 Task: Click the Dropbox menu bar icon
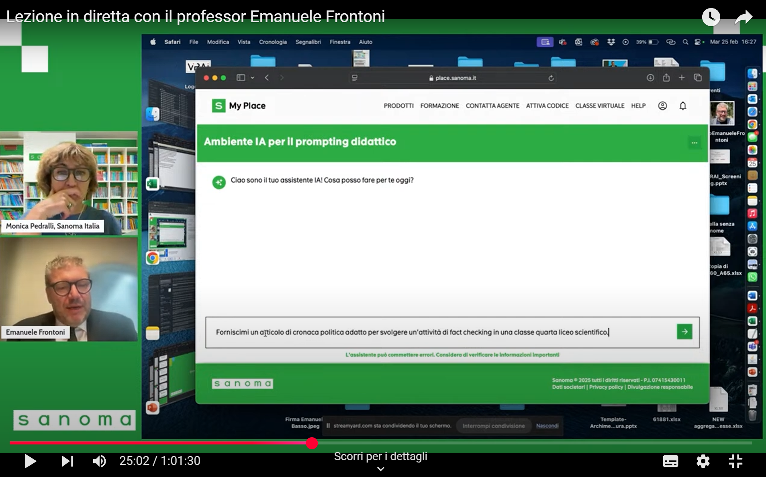611,42
